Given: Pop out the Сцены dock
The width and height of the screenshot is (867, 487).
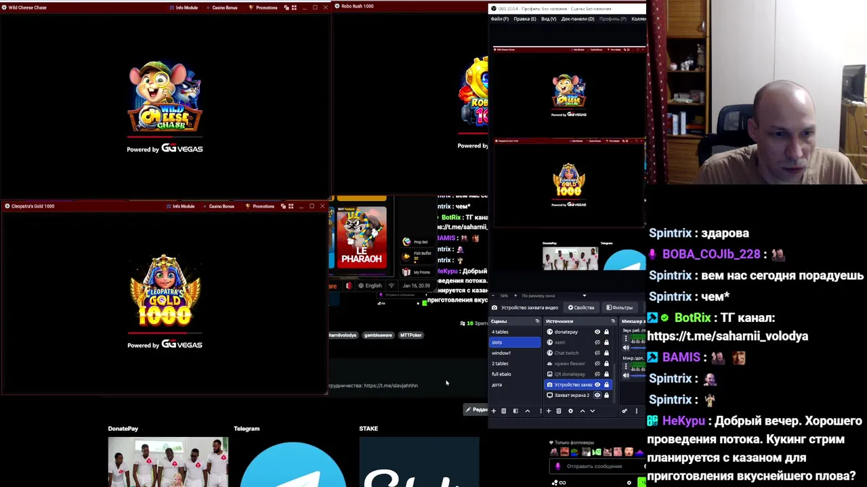Looking at the screenshot, I should 537,321.
